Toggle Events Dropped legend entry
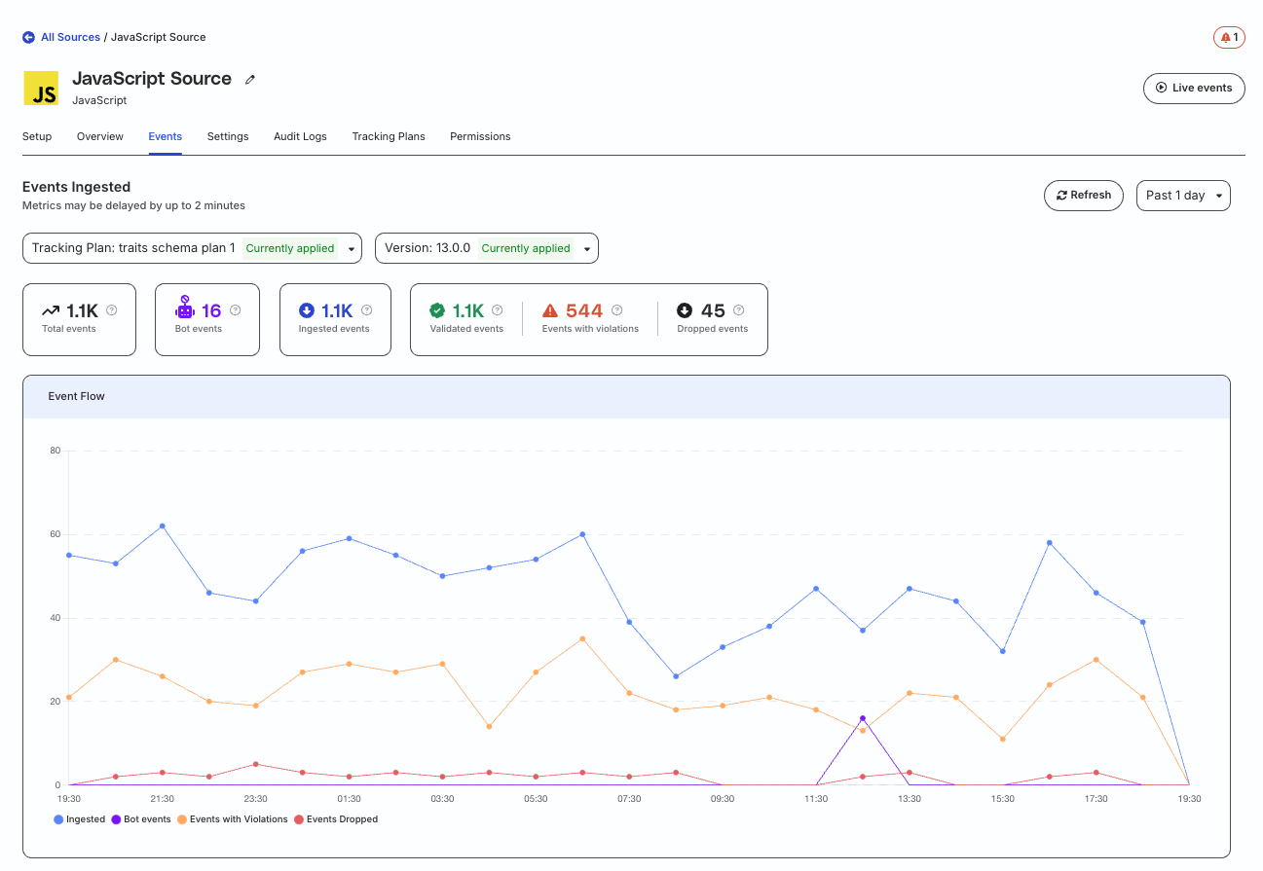This screenshot has width=1263, height=871. pyautogui.click(x=336, y=819)
